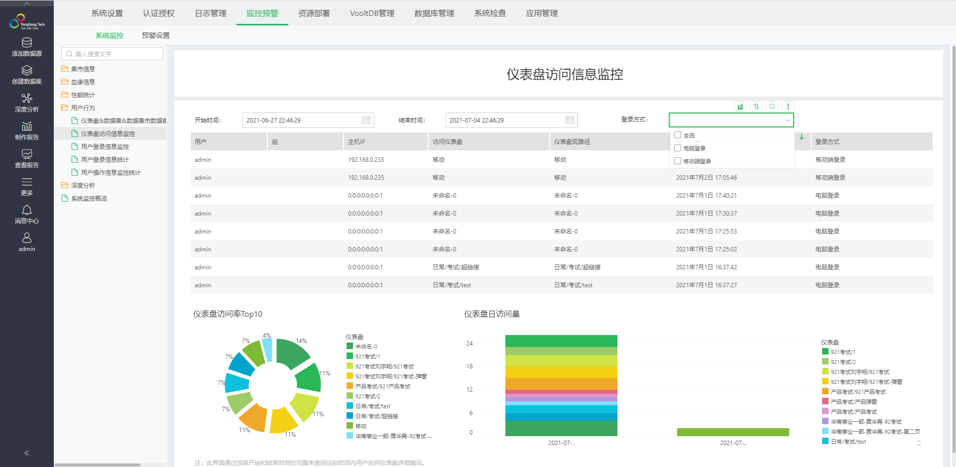
Task: Select the 监控预警 top menu
Action: pos(262,13)
